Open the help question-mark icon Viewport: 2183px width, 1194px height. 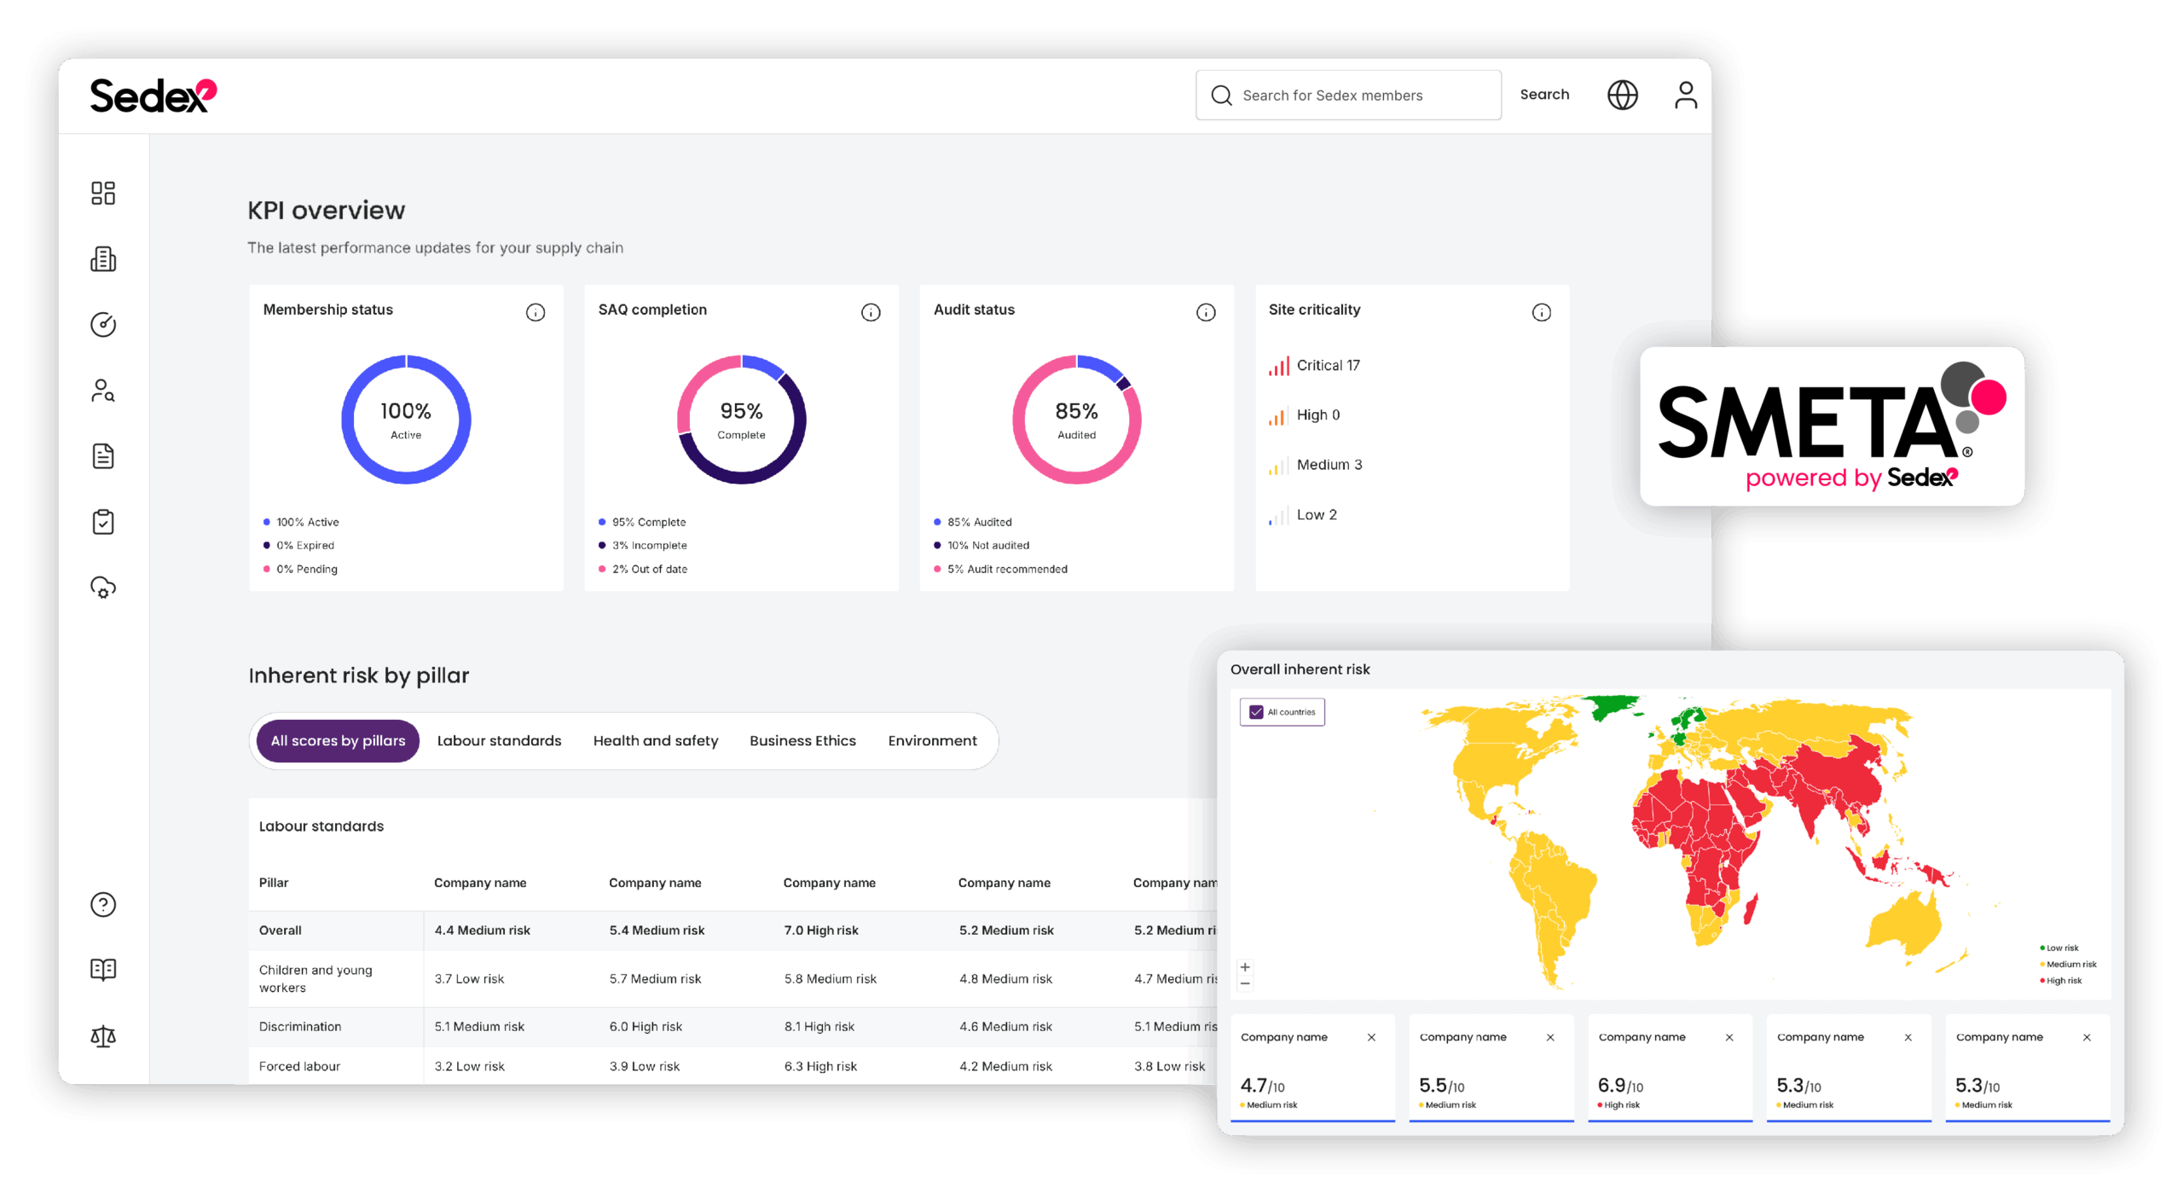click(x=103, y=904)
